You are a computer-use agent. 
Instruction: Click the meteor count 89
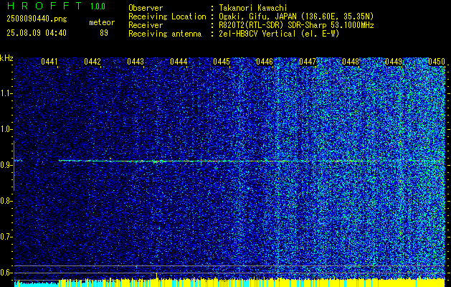point(104,33)
